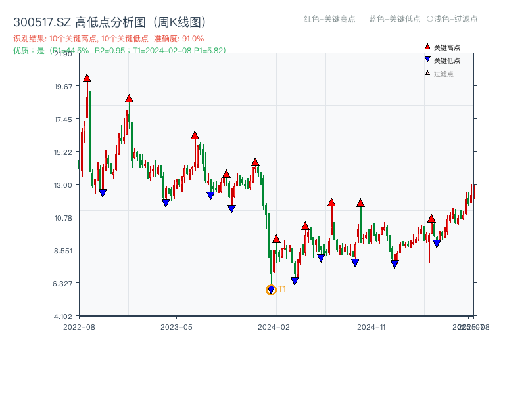Pick the last red key-high triangle near 2025

point(431,219)
